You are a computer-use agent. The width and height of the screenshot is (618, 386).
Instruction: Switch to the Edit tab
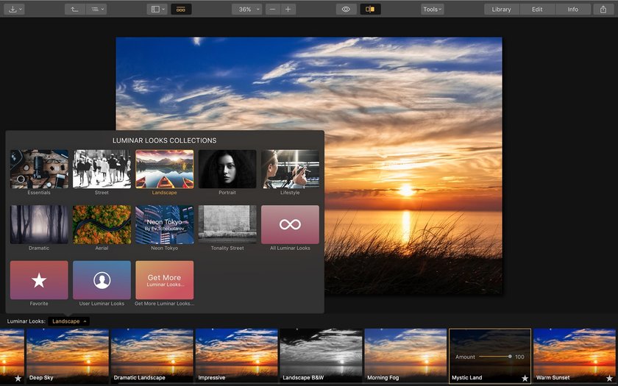pyautogui.click(x=537, y=9)
